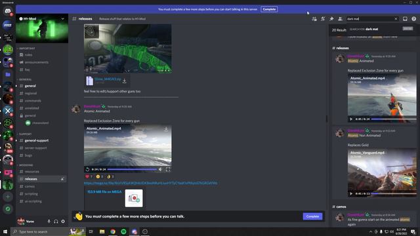420x236 pixels.
Task: Open Help question mark icon
Action: [414, 19]
